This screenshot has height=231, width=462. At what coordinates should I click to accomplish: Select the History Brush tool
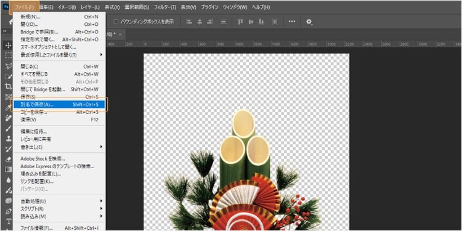coord(8,148)
